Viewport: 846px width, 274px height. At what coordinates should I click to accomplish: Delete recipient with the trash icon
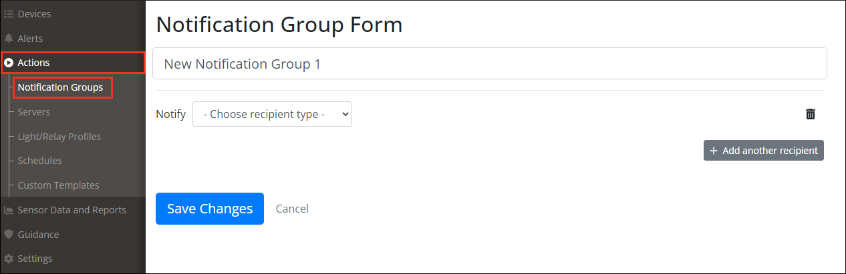pyautogui.click(x=811, y=114)
